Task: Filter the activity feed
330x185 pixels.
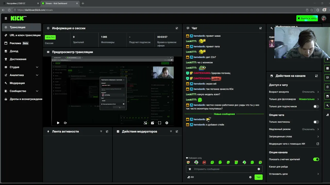Action: coord(101,132)
